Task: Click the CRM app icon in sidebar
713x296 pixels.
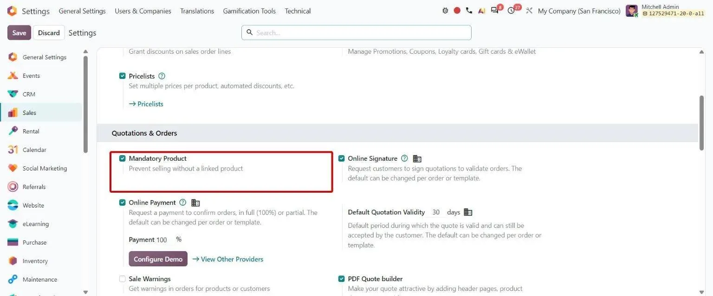Action: point(13,94)
